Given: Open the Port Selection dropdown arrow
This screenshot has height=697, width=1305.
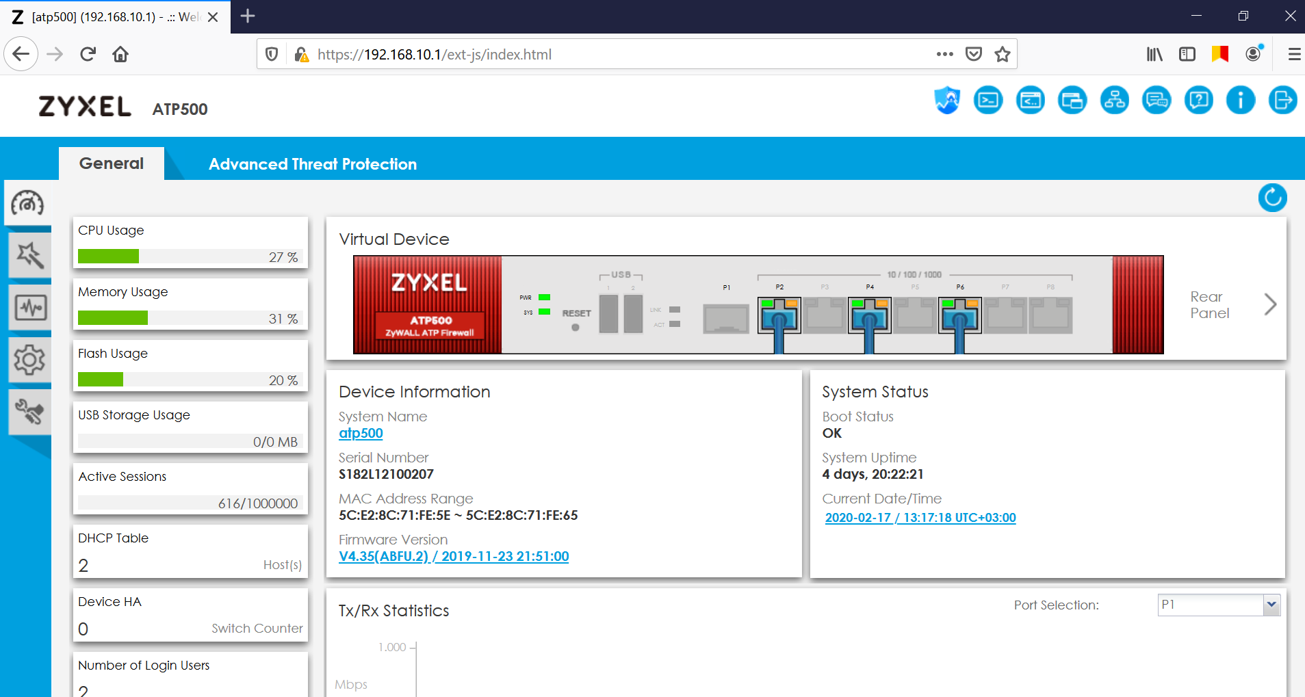Looking at the screenshot, I should coord(1271,605).
